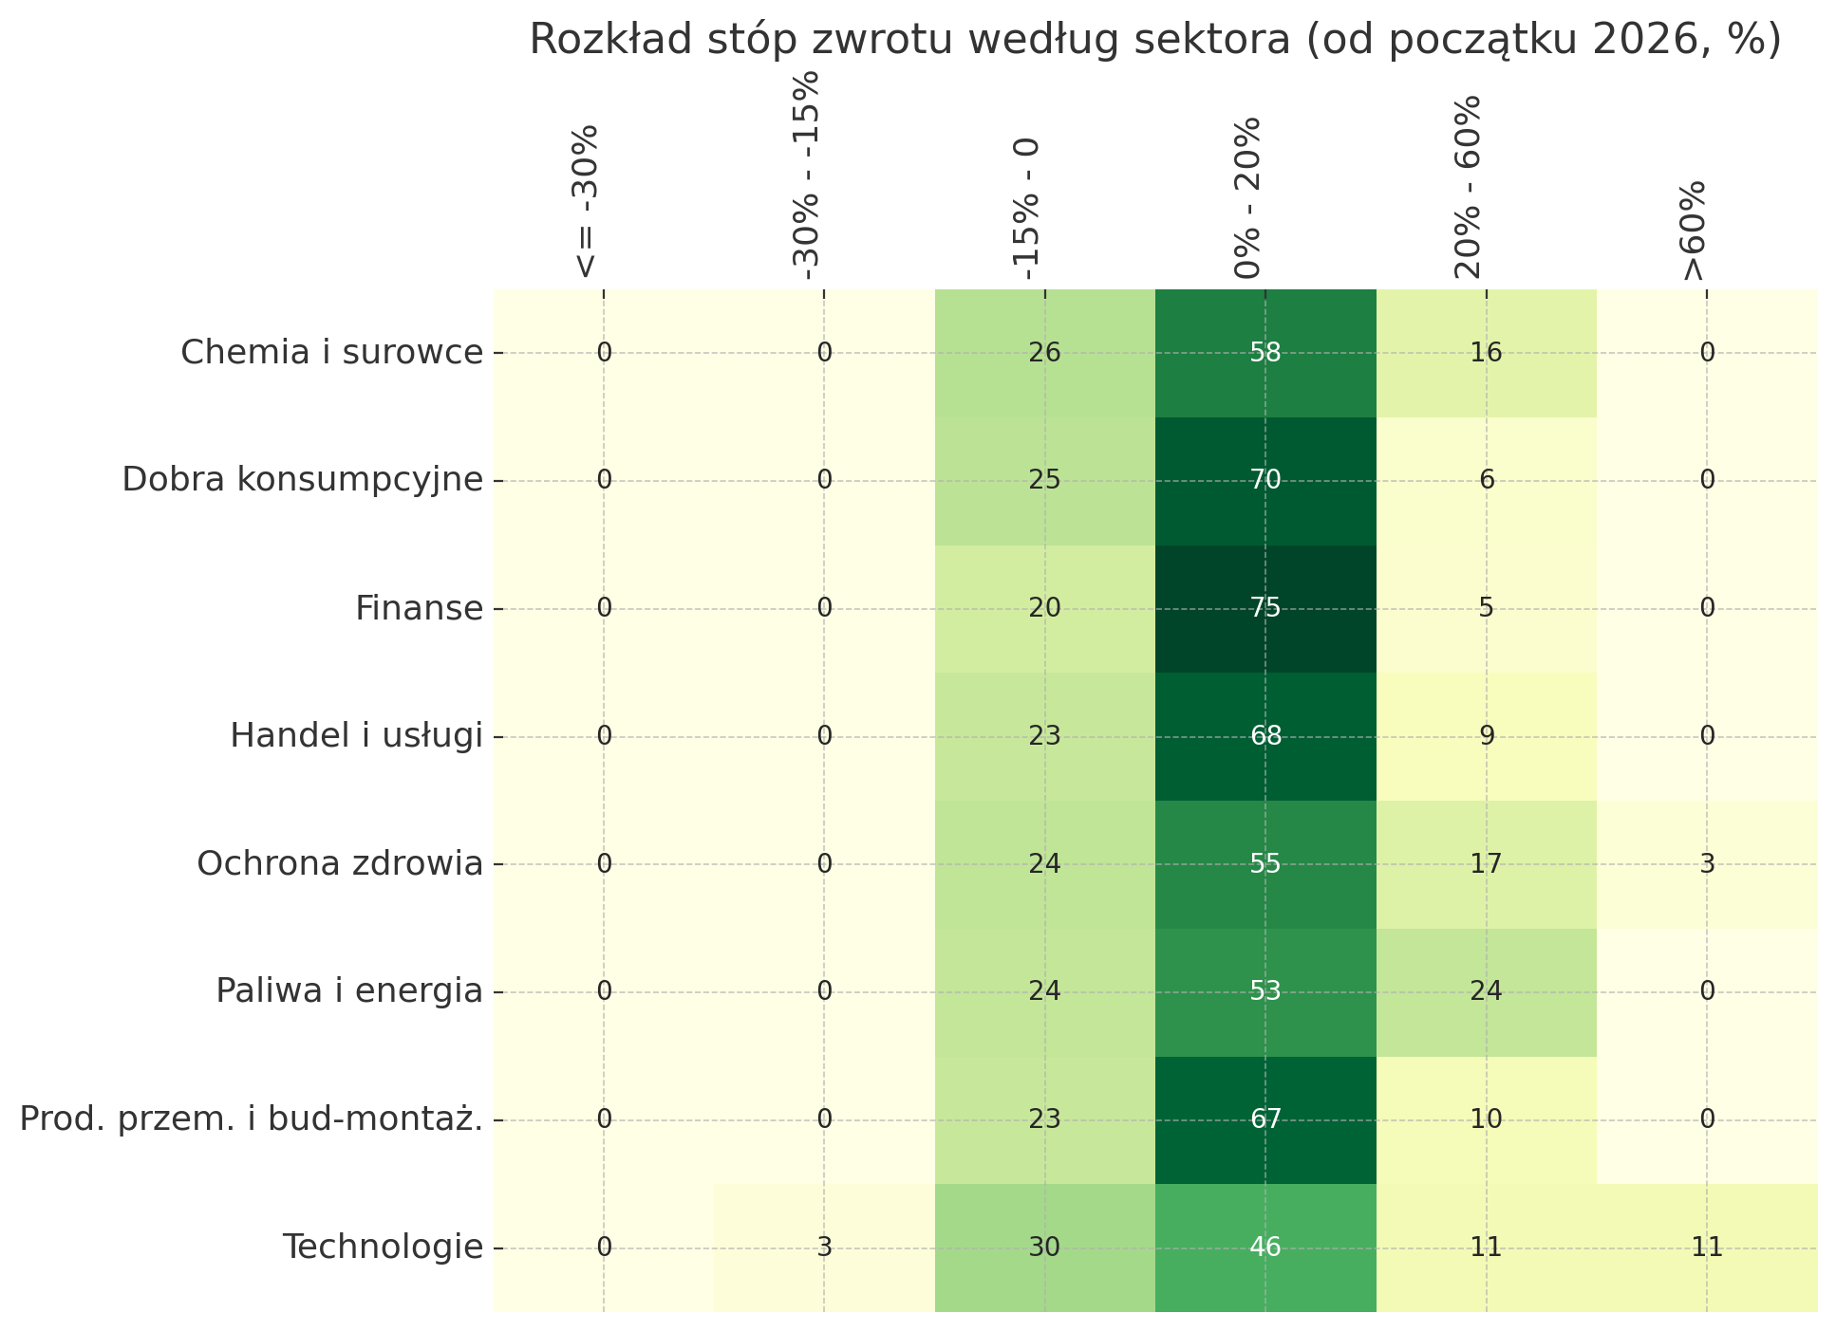
Task: Select the >60% column header
Action: [x=1693, y=230]
